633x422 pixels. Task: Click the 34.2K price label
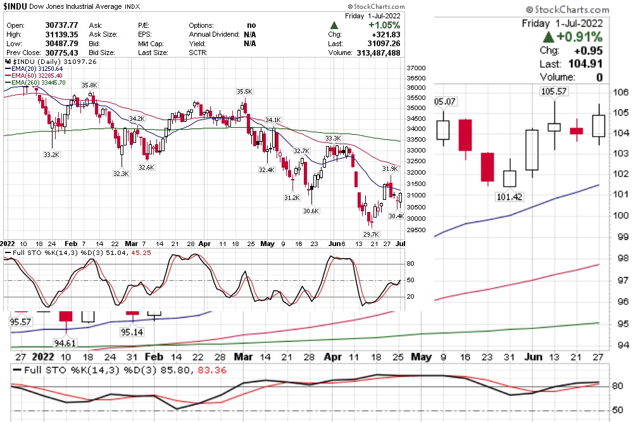click(x=137, y=118)
